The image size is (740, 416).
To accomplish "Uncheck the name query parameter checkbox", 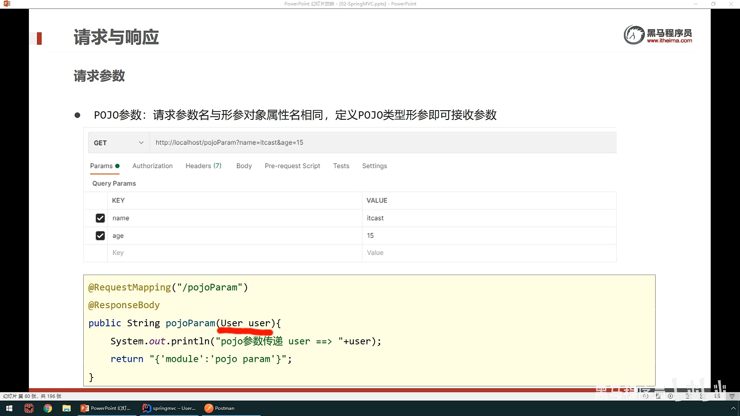I will [x=100, y=218].
